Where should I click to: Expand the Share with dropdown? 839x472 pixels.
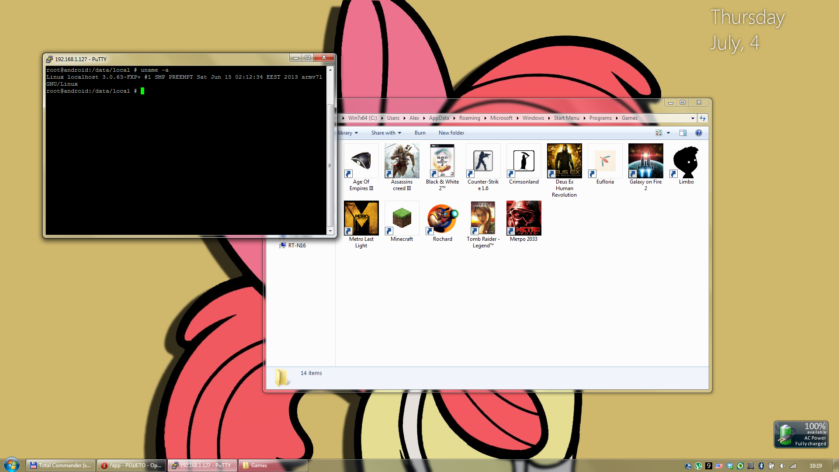tap(386, 133)
